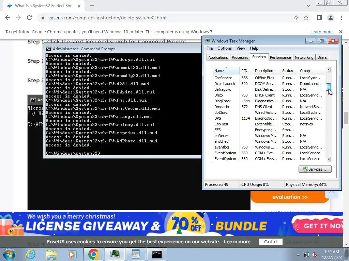Click the orange evaluation button

(x=290, y=197)
